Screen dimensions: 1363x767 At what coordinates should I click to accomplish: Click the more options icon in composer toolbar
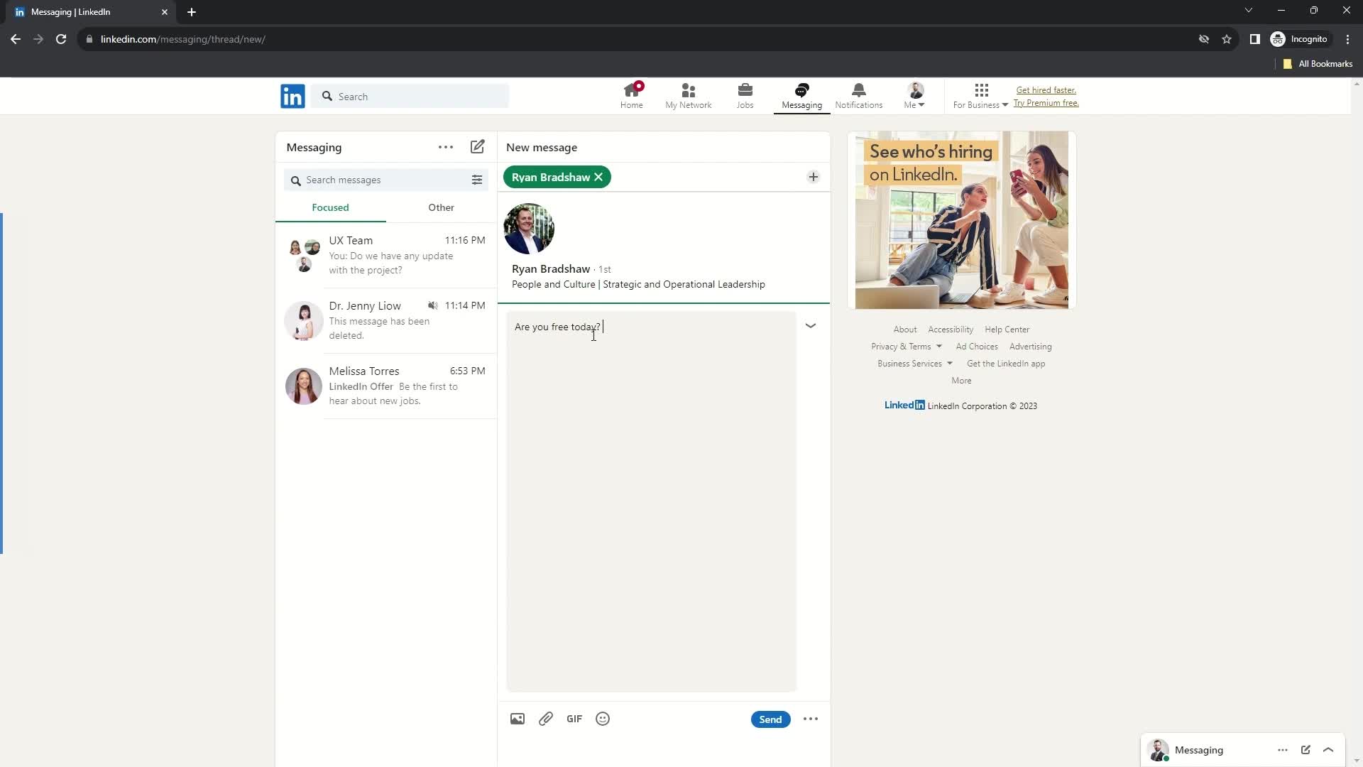pyautogui.click(x=811, y=719)
